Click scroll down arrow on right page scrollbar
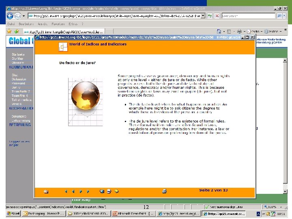This screenshot has height=219, width=292. coord(285,191)
